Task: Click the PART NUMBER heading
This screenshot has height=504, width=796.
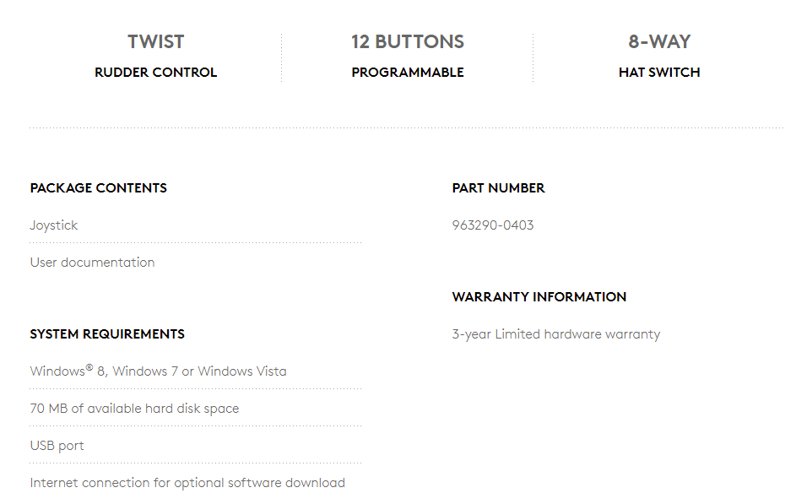Action: click(x=499, y=187)
